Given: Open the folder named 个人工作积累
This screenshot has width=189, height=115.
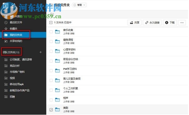Looking at the screenshot, I should pos(71,88).
